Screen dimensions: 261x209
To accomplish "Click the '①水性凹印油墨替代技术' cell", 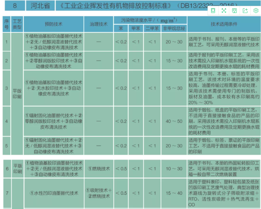I will point(54,193).
